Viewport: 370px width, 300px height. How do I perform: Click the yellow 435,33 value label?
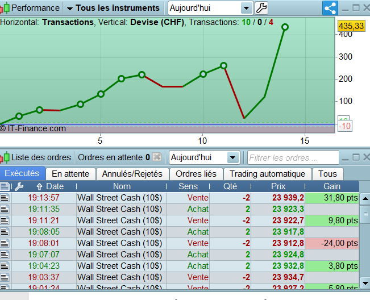coord(351,26)
